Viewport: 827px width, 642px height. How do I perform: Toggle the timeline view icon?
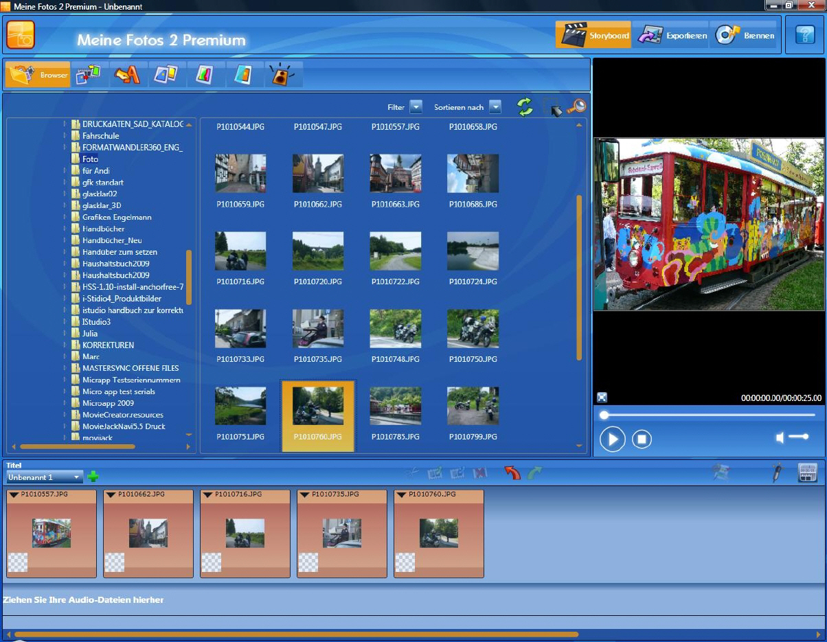(807, 472)
